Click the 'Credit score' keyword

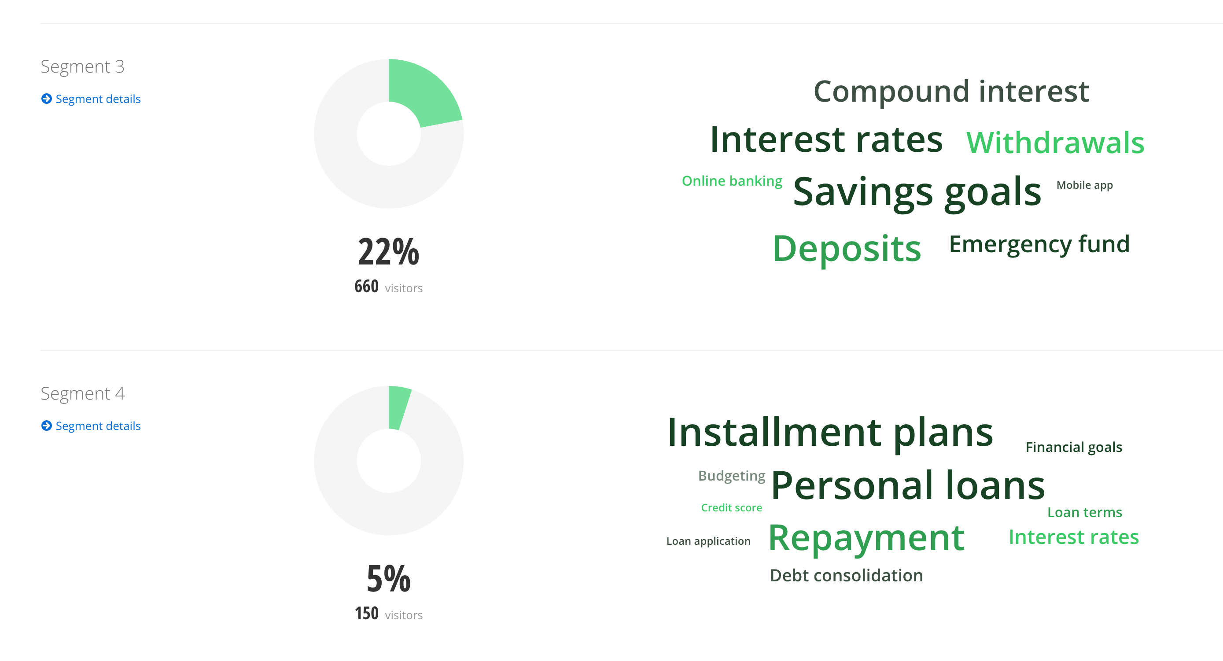731,508
